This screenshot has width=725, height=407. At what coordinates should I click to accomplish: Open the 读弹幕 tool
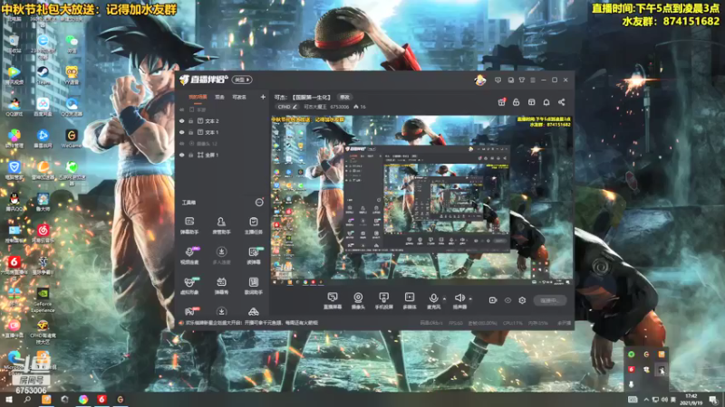254,255
